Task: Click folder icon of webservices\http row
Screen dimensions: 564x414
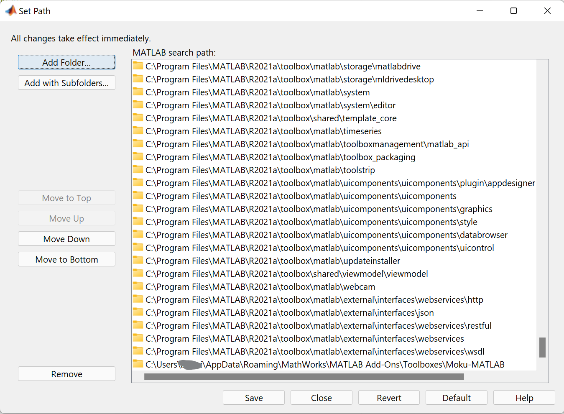Action: 138,299
